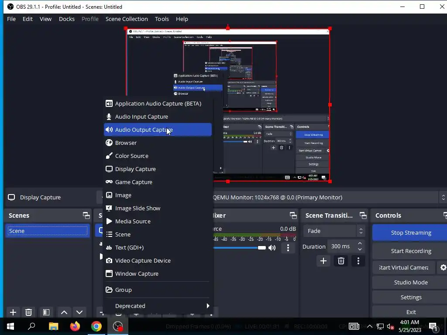This screenshot has width=447, height=335.
Task: Choose Display Capture in source menu
Action: [x=158, y=169]
